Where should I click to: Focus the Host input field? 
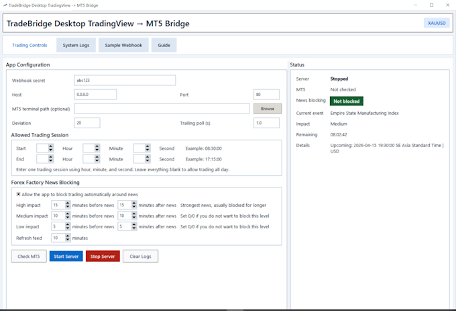click(x=95, y=95)
